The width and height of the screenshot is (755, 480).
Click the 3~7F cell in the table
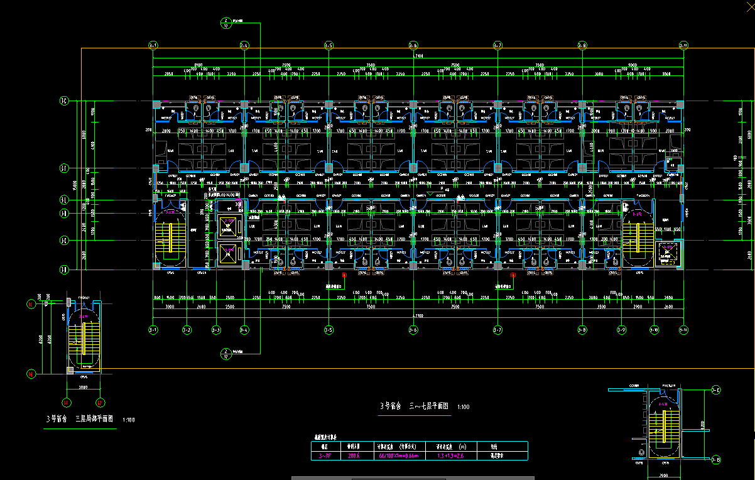[x=325, y=456]
